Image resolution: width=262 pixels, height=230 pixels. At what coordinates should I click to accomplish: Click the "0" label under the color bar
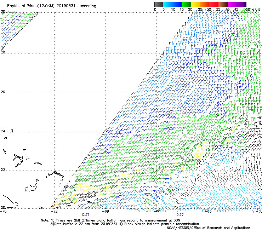155,10
